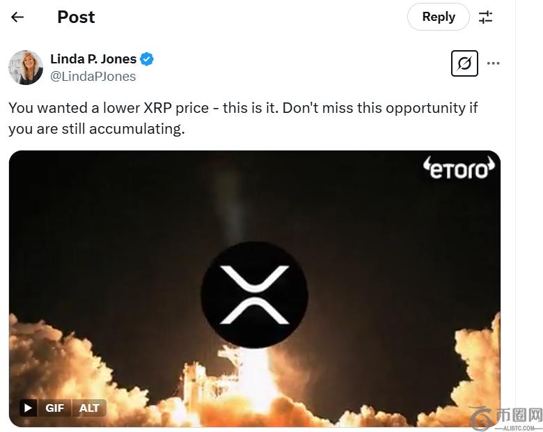Open the @LindaPJones handle link
Image resolution: width=543 pixels, height=432 pixels.
[93, 77]
